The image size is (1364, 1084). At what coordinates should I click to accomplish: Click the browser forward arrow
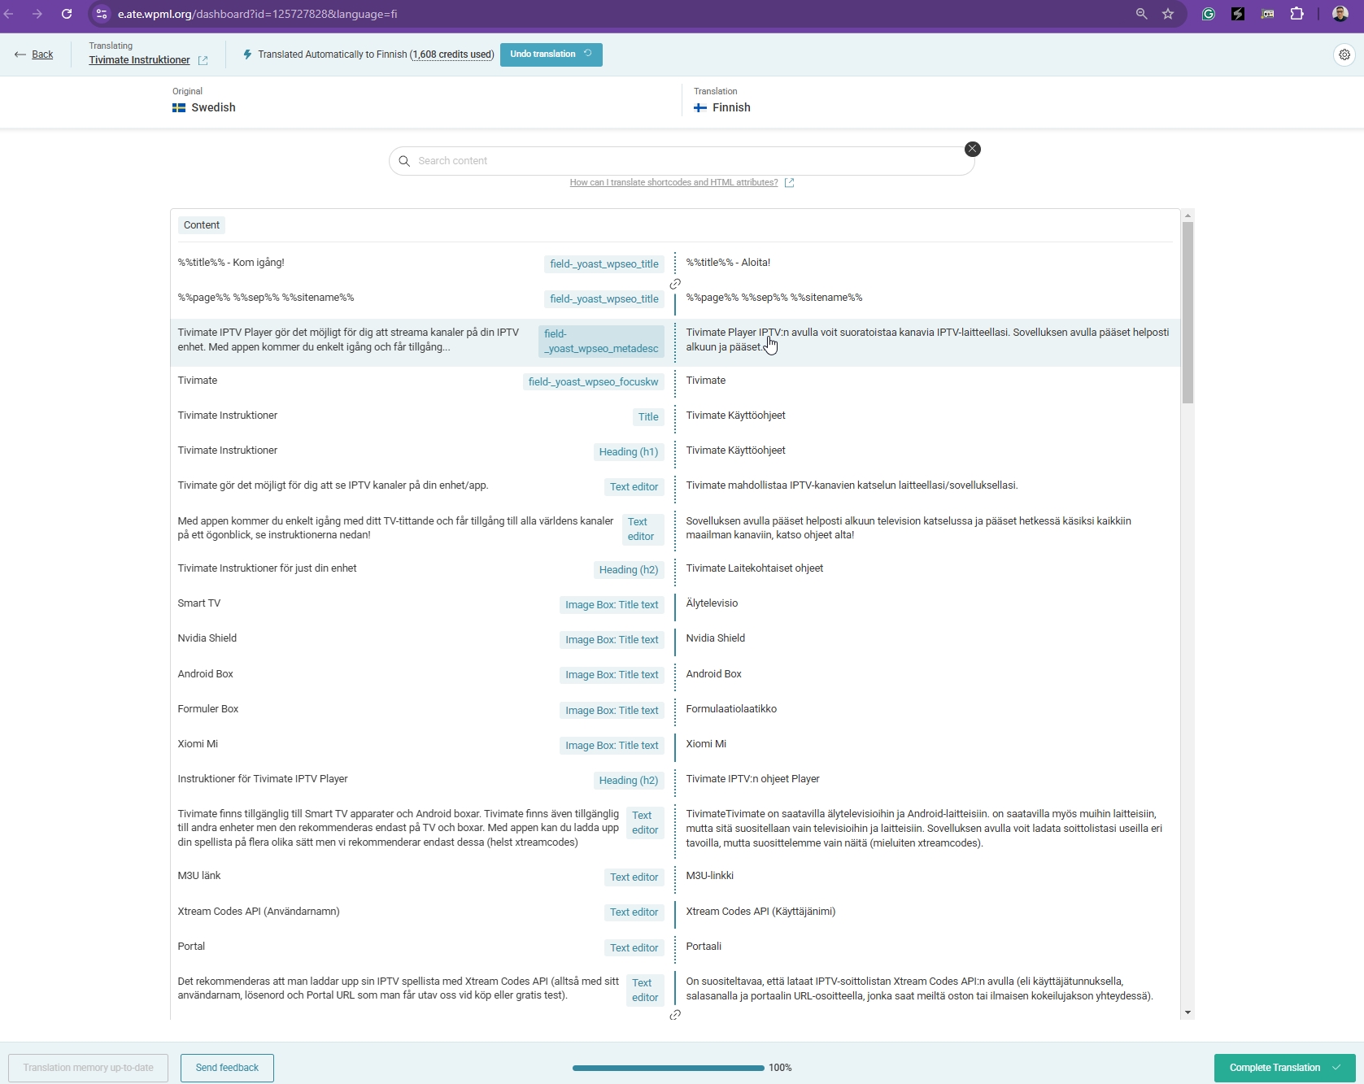(37, 14)
